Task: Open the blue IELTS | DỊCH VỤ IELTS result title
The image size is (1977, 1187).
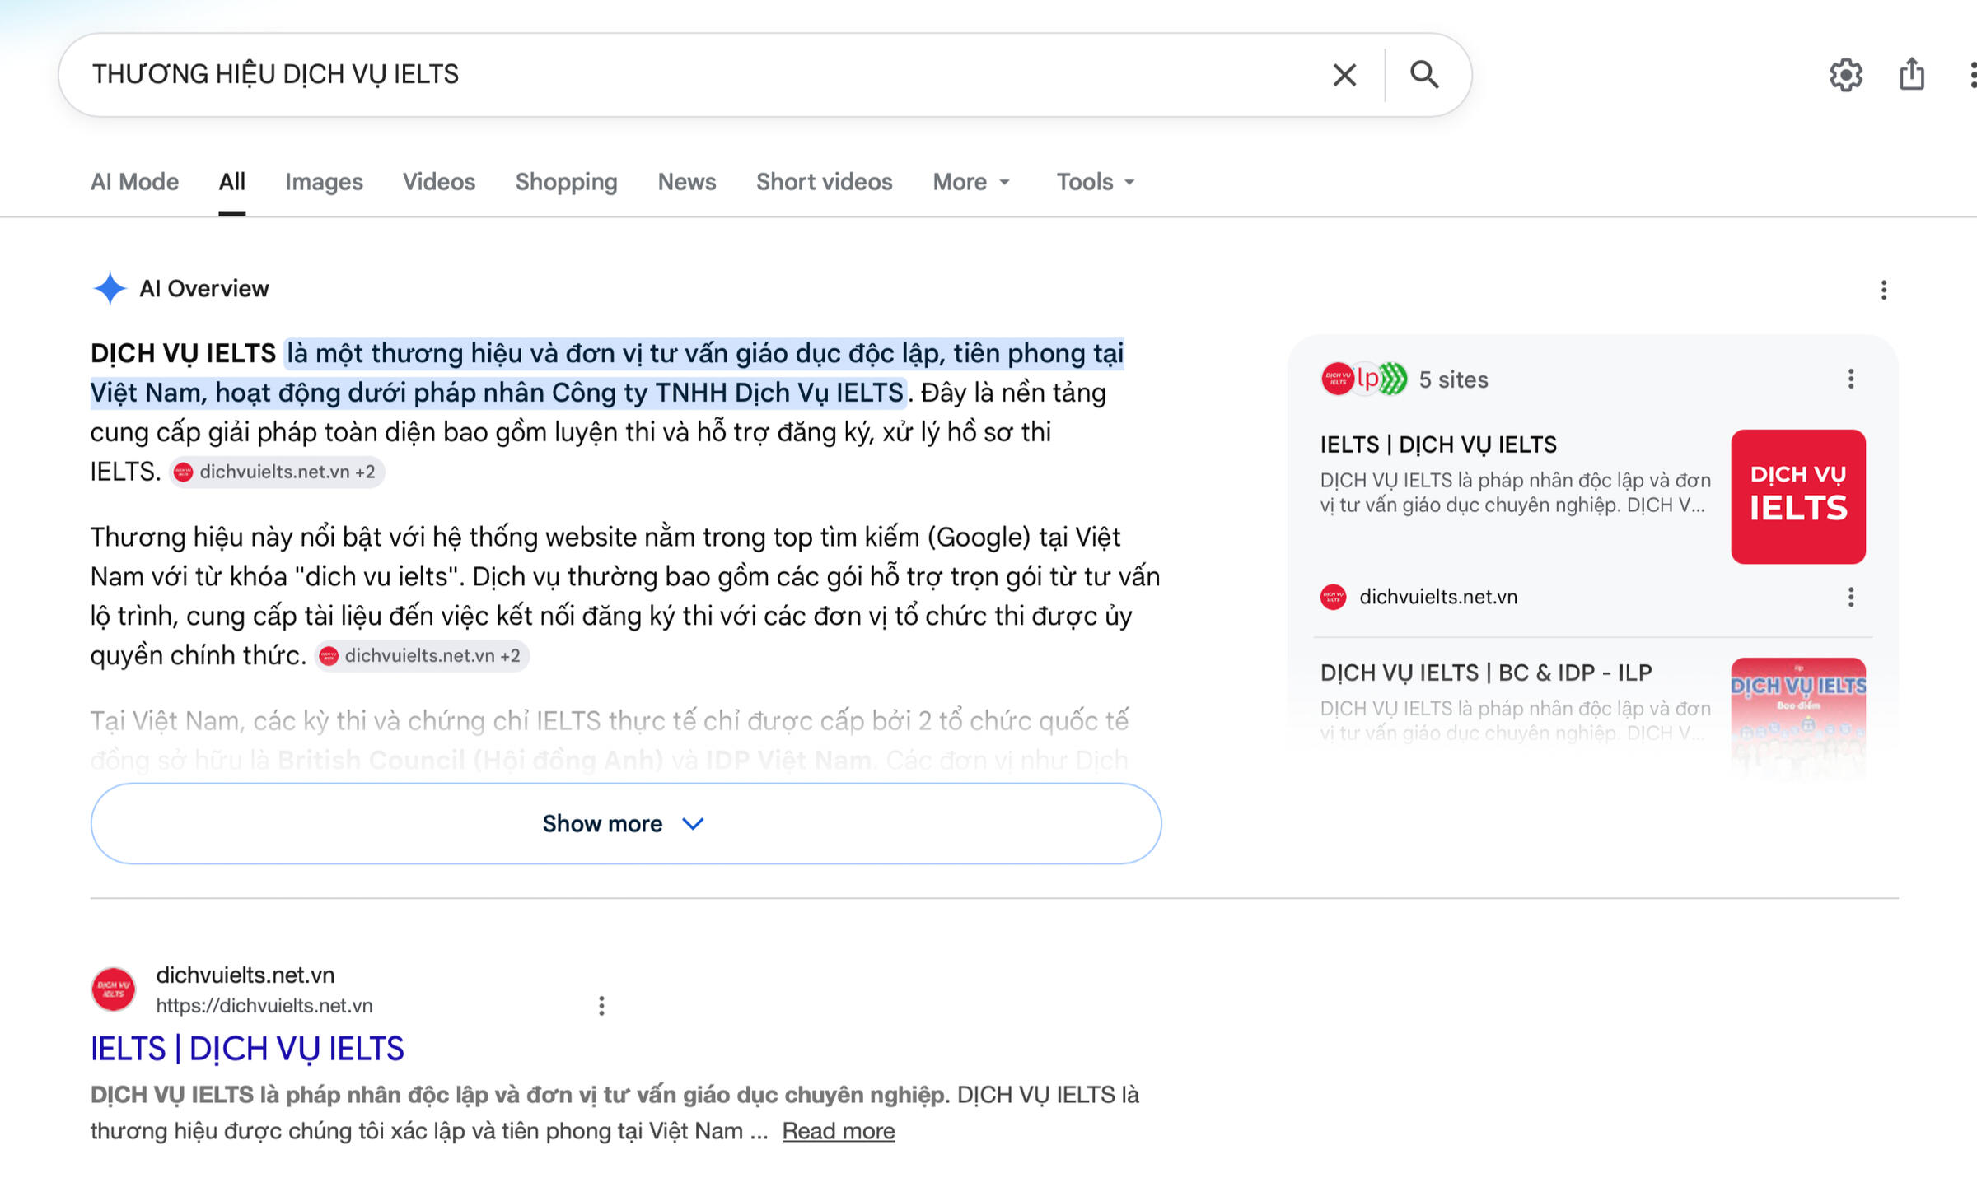Action: pos(247,1049)
